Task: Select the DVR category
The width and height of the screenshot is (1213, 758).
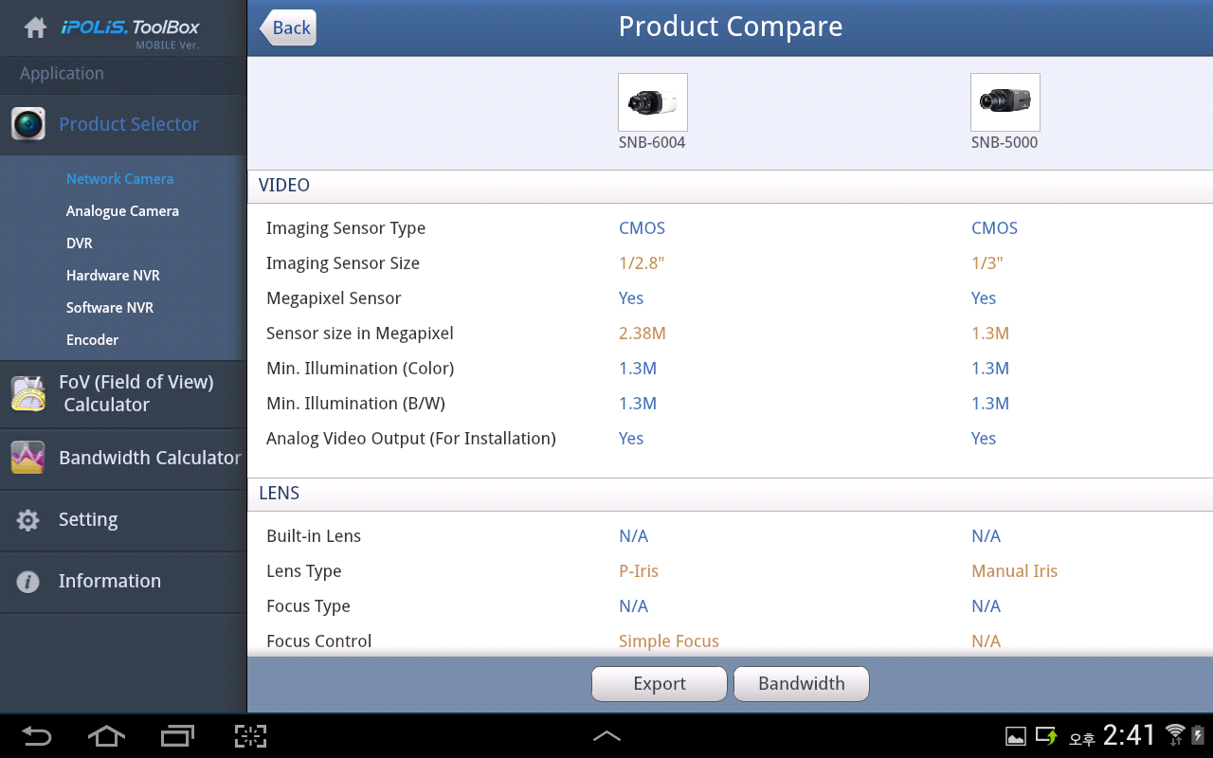Action: tap(79, 243)
